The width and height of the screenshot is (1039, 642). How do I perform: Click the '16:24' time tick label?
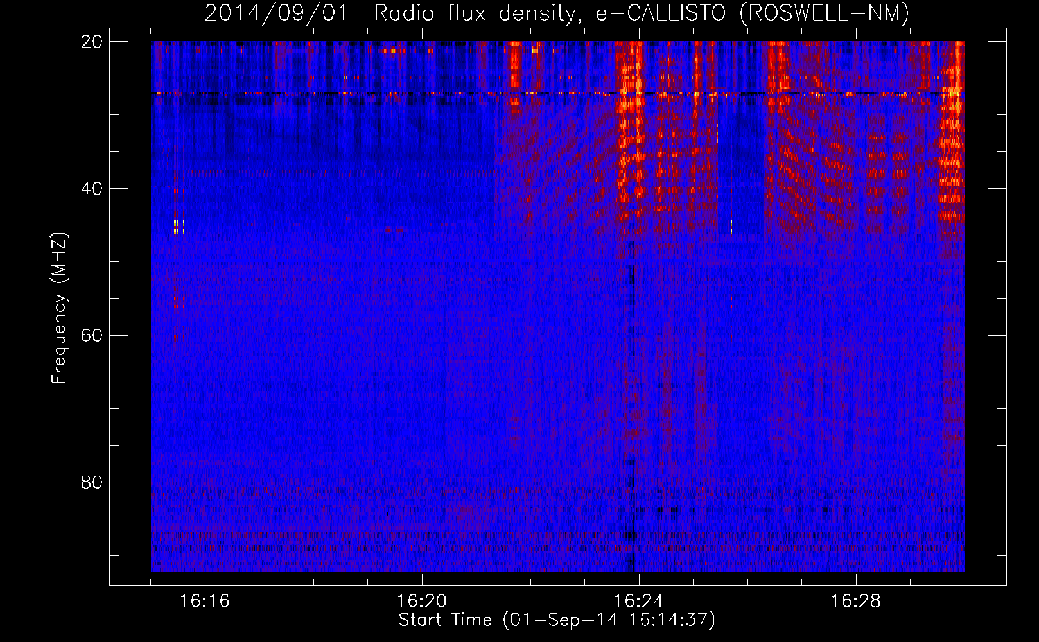coord(638,601)
